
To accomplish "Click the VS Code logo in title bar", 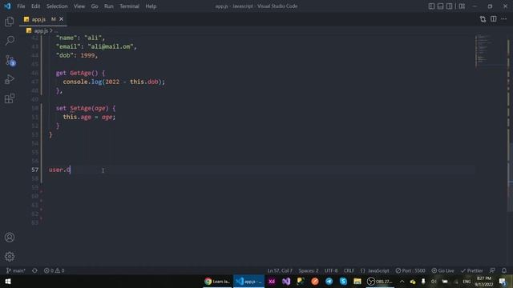I will 7,6.
